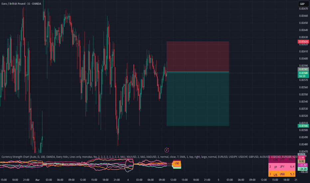310x183 pixels.
Task: Click the 2.50 indicator value label
Action: coord(301,158)
